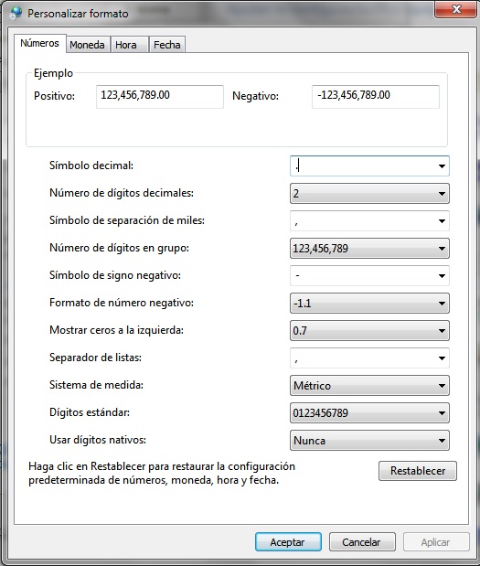This screenshot has width=480, height=566.
Task: Click the Separador de listas label
Action: tap(95, 358)
